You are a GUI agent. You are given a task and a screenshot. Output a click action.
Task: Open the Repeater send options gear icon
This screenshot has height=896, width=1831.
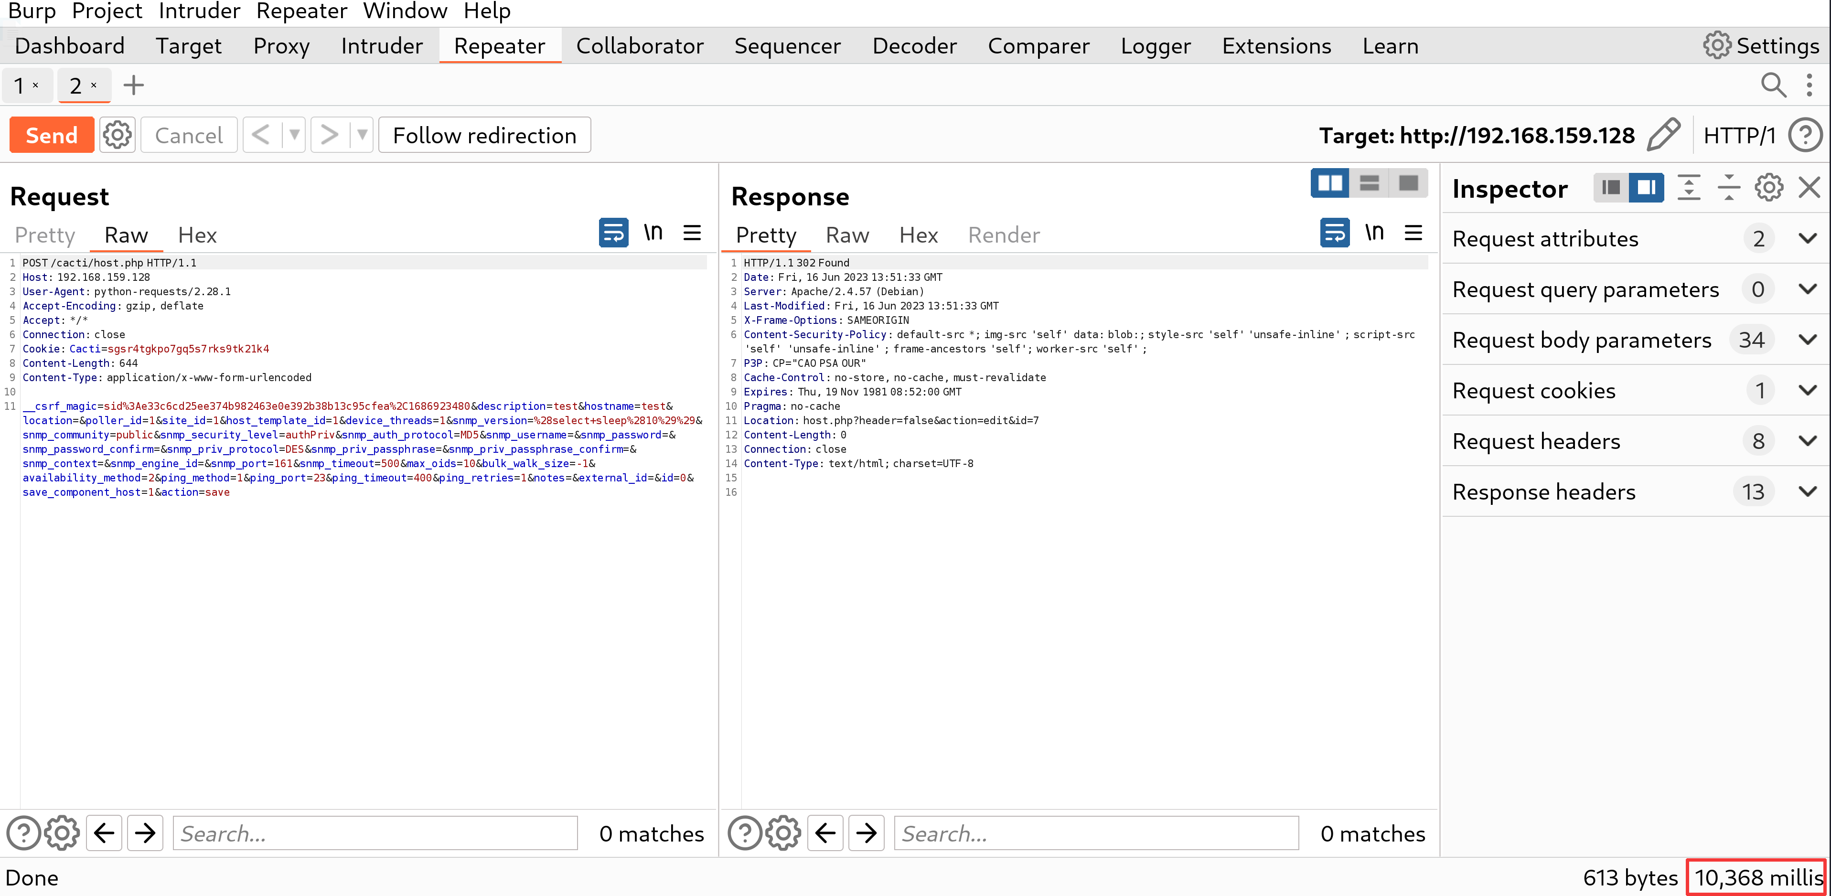click(118, 135)
